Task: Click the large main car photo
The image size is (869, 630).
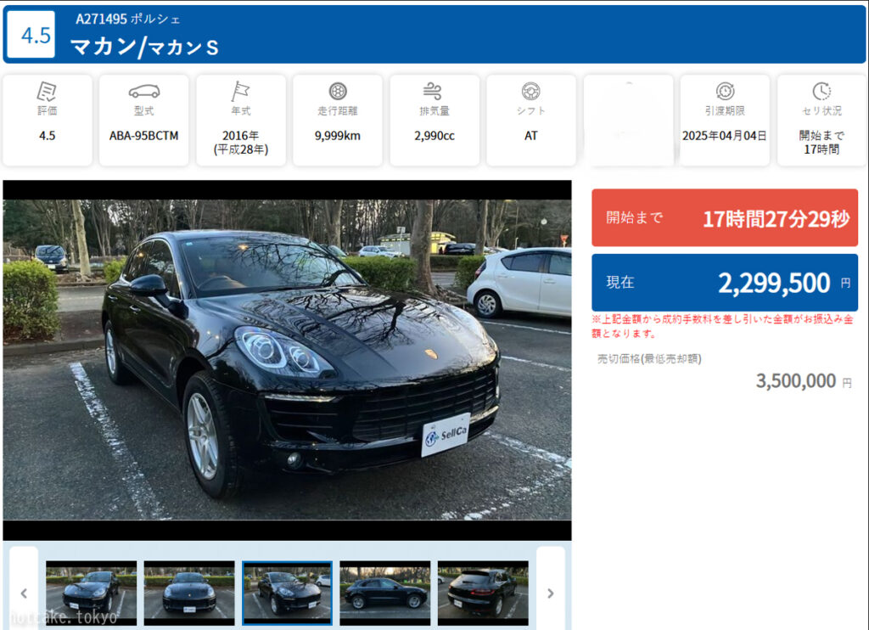Action: (x=287, y=360)
